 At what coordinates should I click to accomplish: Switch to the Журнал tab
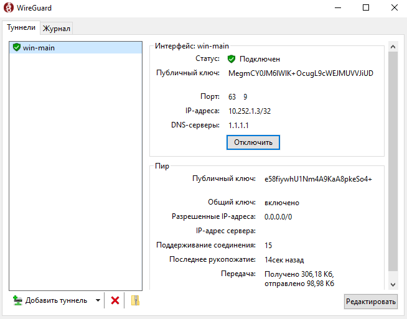point(57,29)
